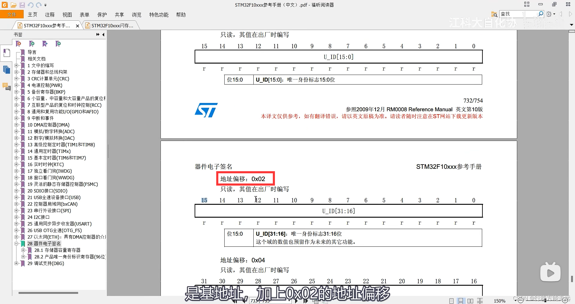The image size is (575, 304).
Task: Redo the action with the redo arrow
Action: coord(39,5)
